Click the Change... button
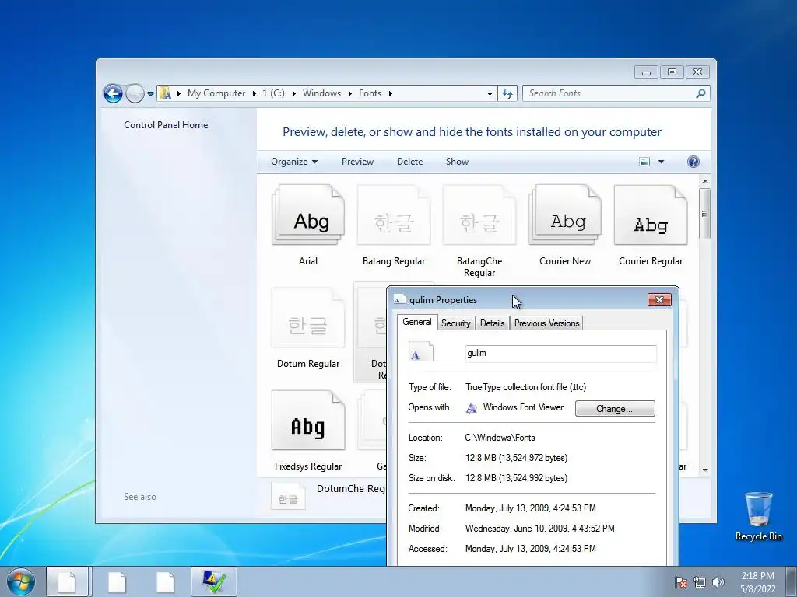The height and width of the screenshot is (597, 797). [615, 409]
